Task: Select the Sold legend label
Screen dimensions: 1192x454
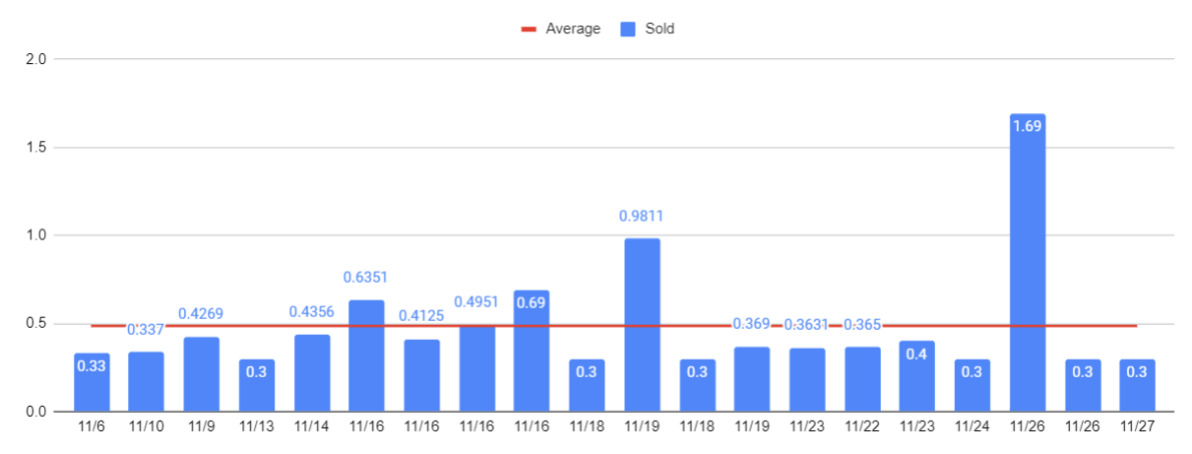Action: tap(659, 29)
